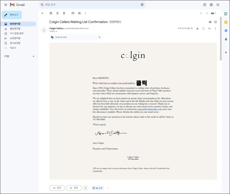Click the sender name Colgin Cellars
Viewport: 230px width, 194px height.
click(56, 28)
